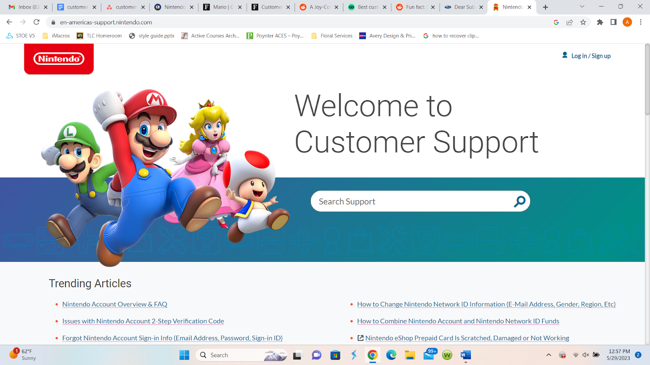Share this page icon in address bar
Viewport: 650px width, 365px height.
pos(570,22)
